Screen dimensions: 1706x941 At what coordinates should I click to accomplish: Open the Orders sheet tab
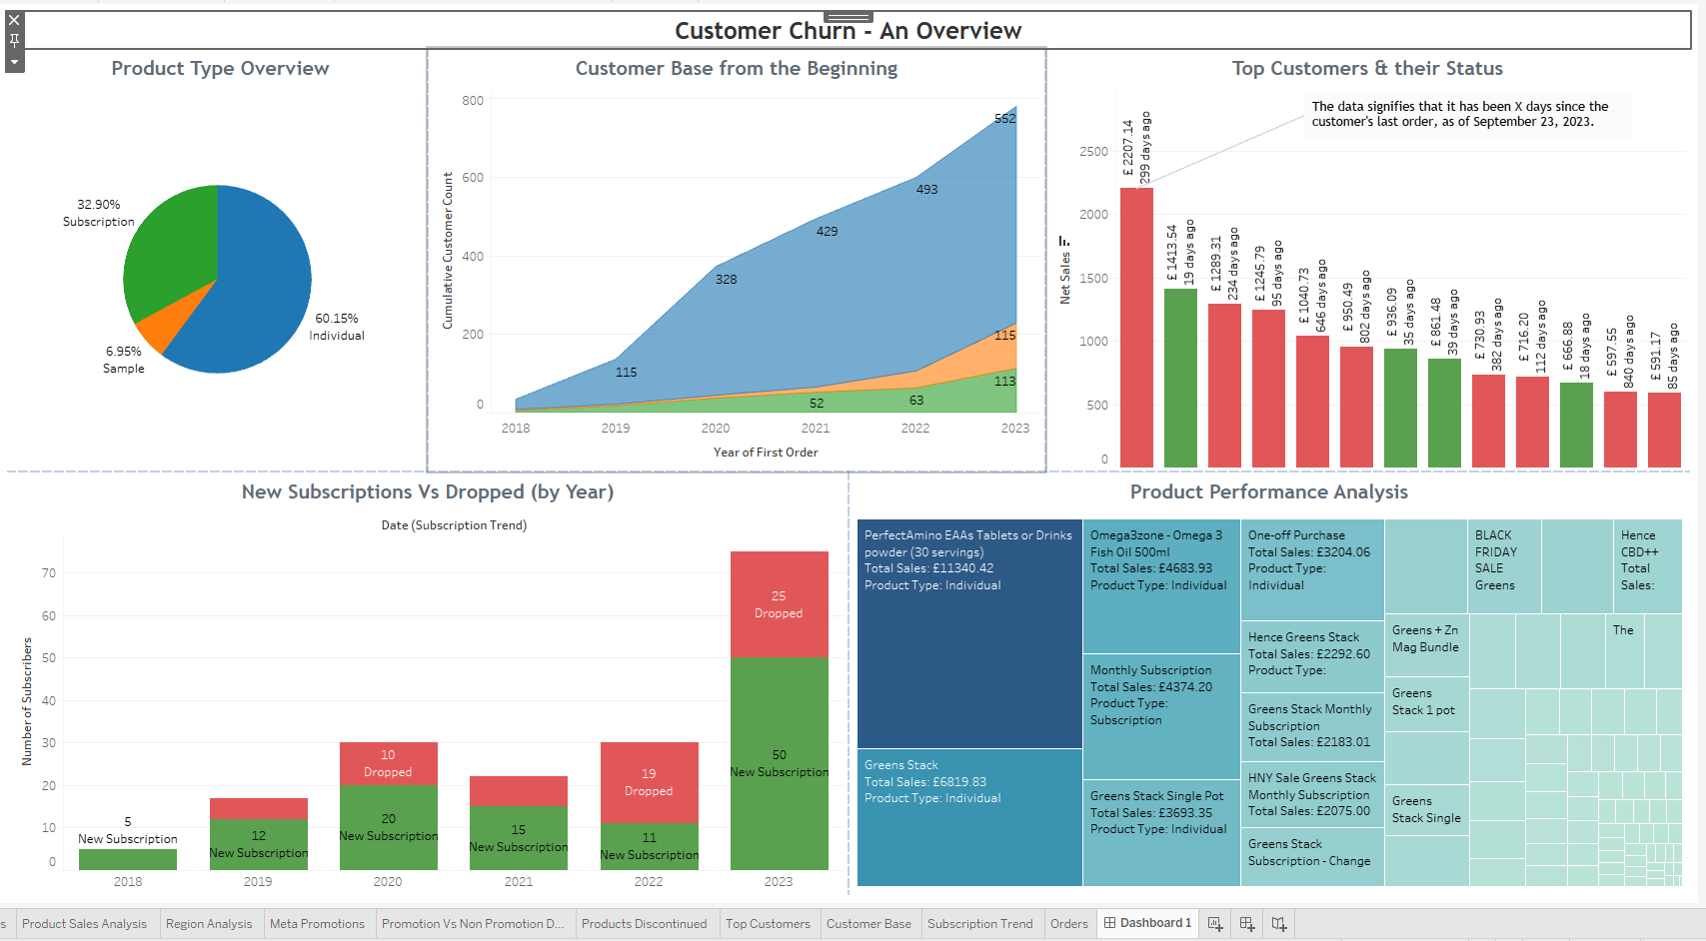click(1068, 923)
